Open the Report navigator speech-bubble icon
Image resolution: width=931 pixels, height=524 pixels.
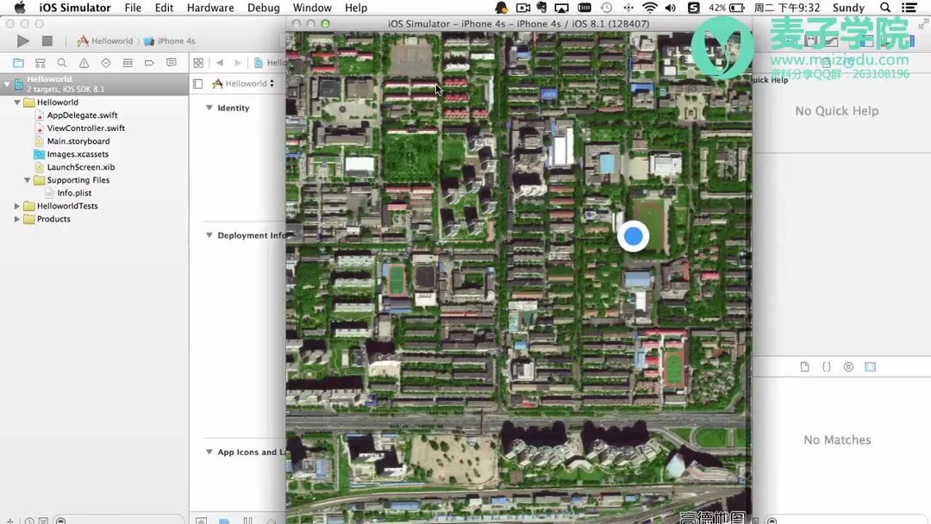coord(172,62)
